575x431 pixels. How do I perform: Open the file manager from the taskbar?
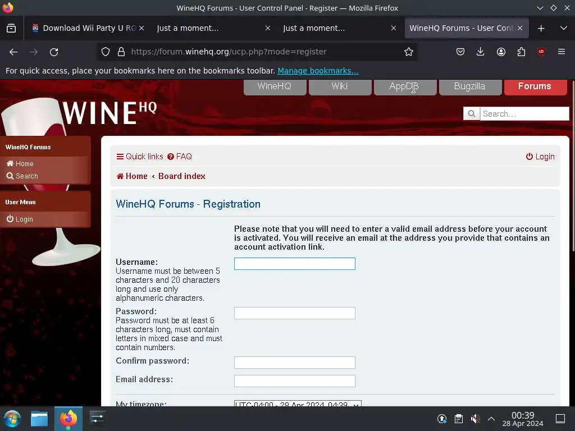coord(39,419)
